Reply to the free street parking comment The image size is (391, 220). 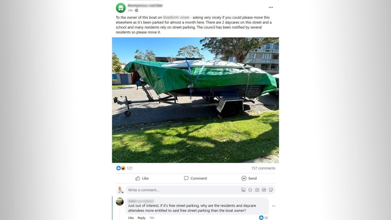click(x=141, y=218)
